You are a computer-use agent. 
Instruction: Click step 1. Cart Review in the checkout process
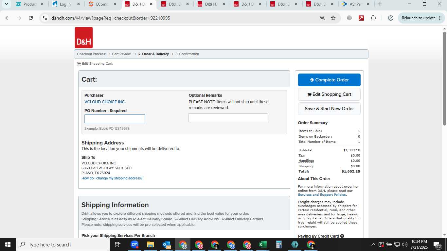coord(120,54)
